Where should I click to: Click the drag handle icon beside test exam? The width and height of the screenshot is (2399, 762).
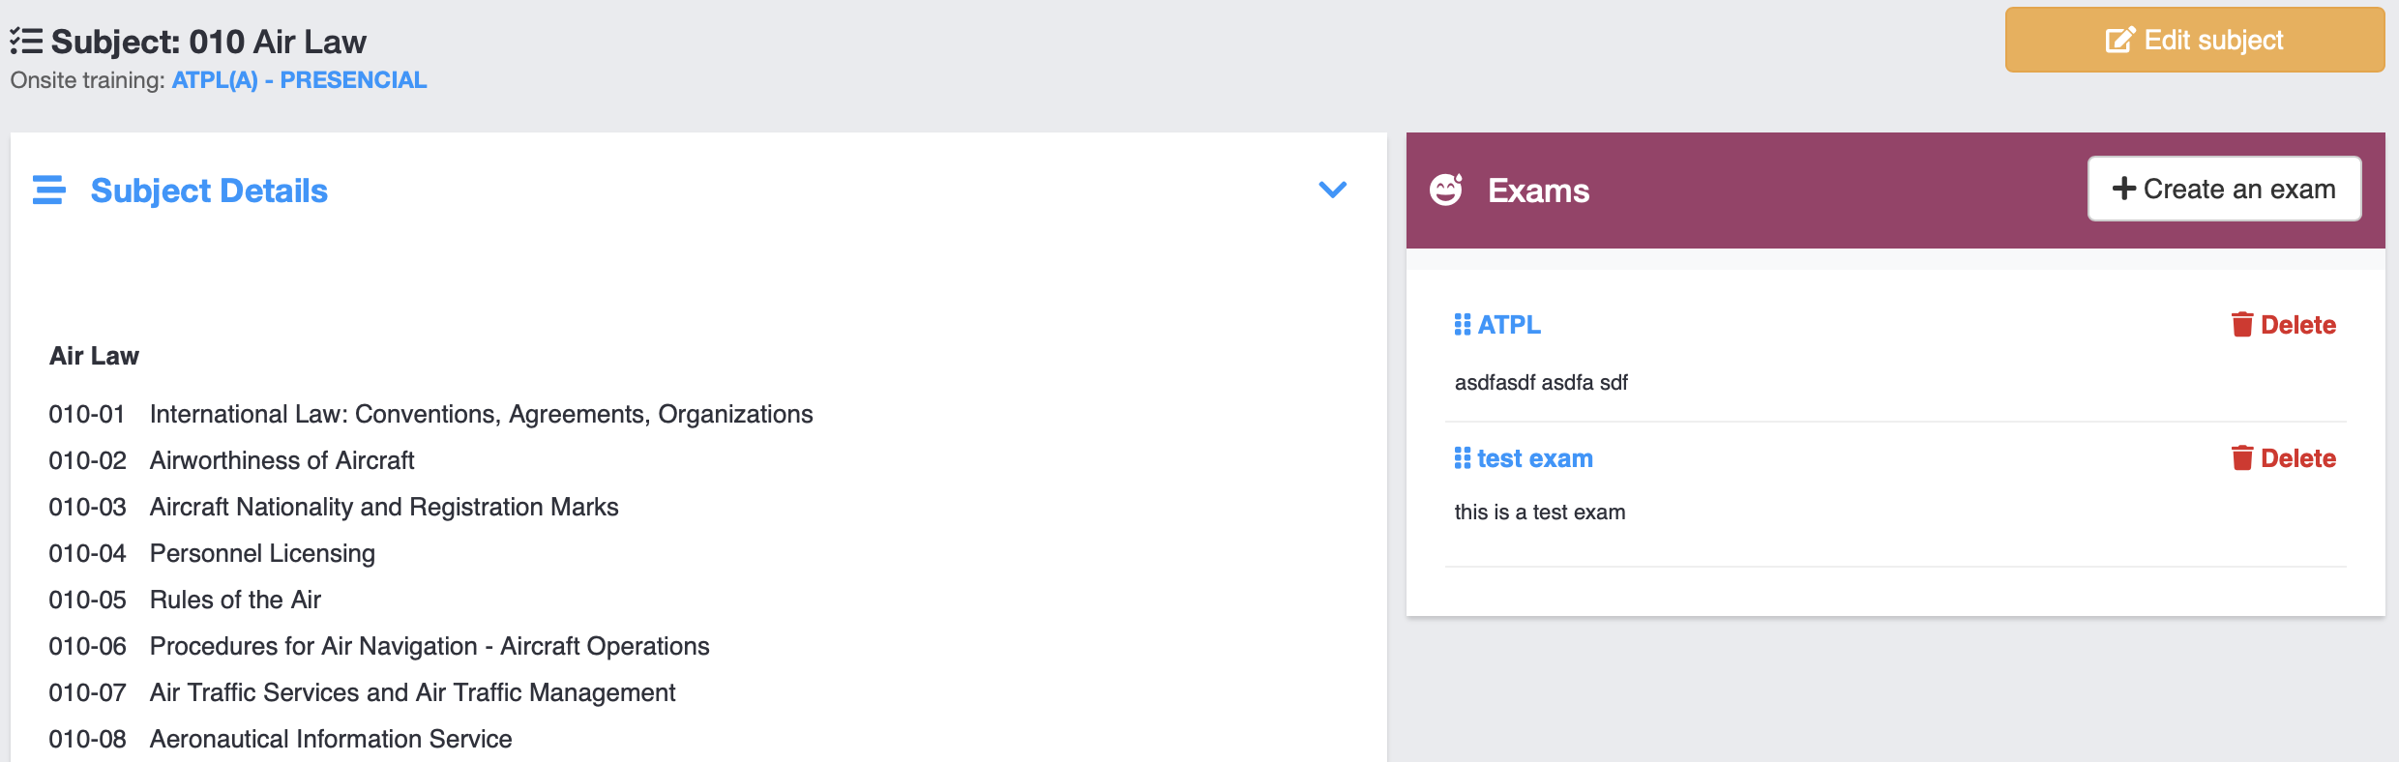pos(1463,458)
